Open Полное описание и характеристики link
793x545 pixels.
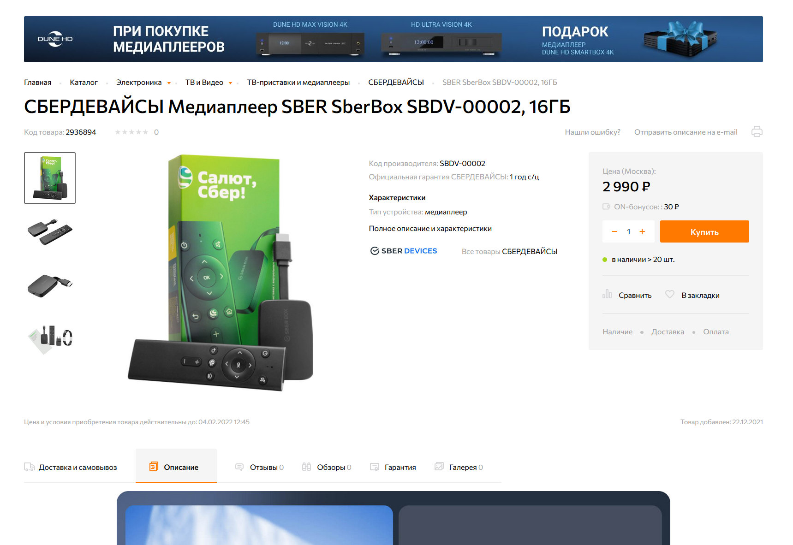coord(430,228)
